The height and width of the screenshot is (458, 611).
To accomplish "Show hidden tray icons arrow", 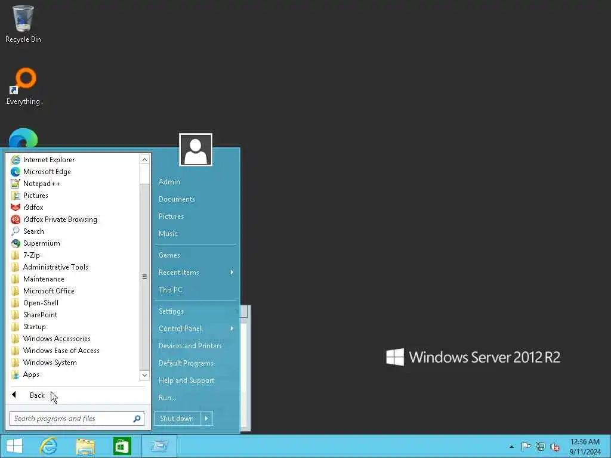I will tap(511, 447).
